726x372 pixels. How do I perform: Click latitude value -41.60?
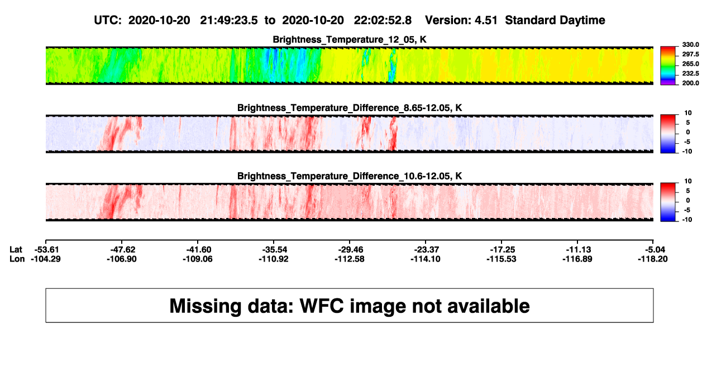coord(198,249)
